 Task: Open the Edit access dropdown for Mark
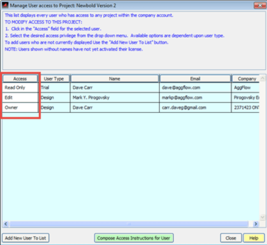[20, 97]
